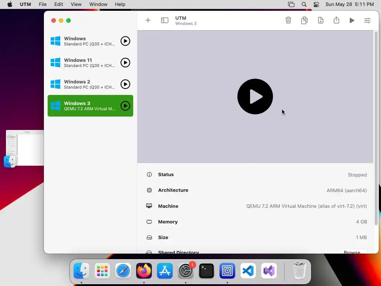The width and height of the screenshot is (381, 286).
Task: Start the Windows VM from sidebar play button
Action: [x=125, y=41]
